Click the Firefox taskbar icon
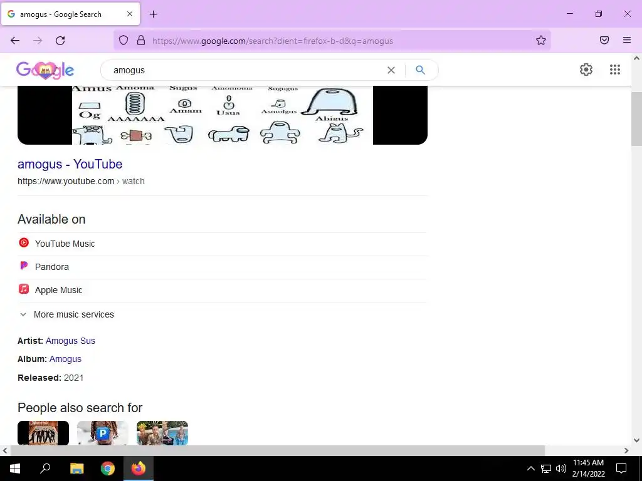The width and height of the screenshot is (642, 481). (139, 468)
